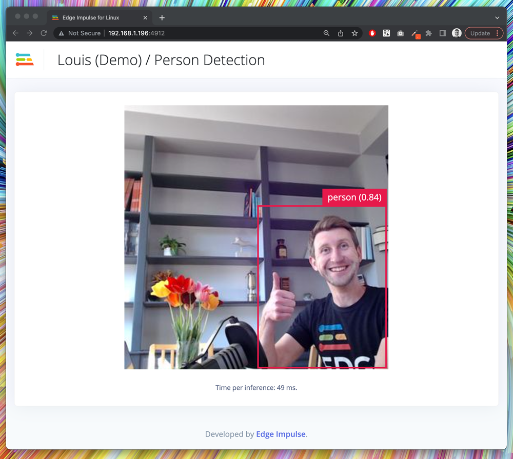Open the Extensions puzzle piece menu

pos(429,33)
